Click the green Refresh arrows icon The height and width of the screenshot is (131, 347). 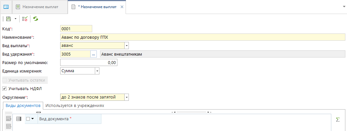35,19
